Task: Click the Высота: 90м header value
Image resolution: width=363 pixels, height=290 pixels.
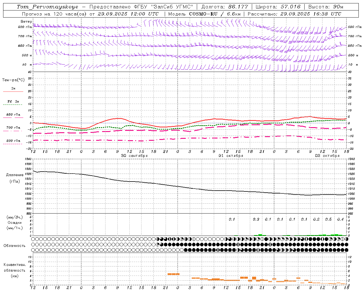Action: click(x=326, y=7)
